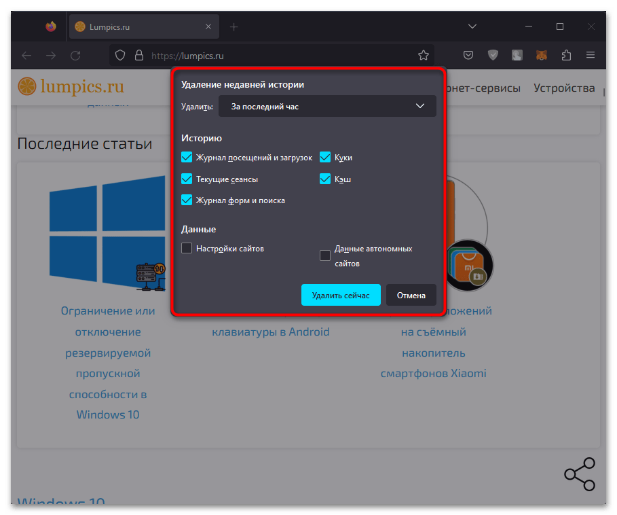This screenshot has height=515, width=617.
Task: Expand the "За последний час" time range dropdown
Action: pos(327,107)
